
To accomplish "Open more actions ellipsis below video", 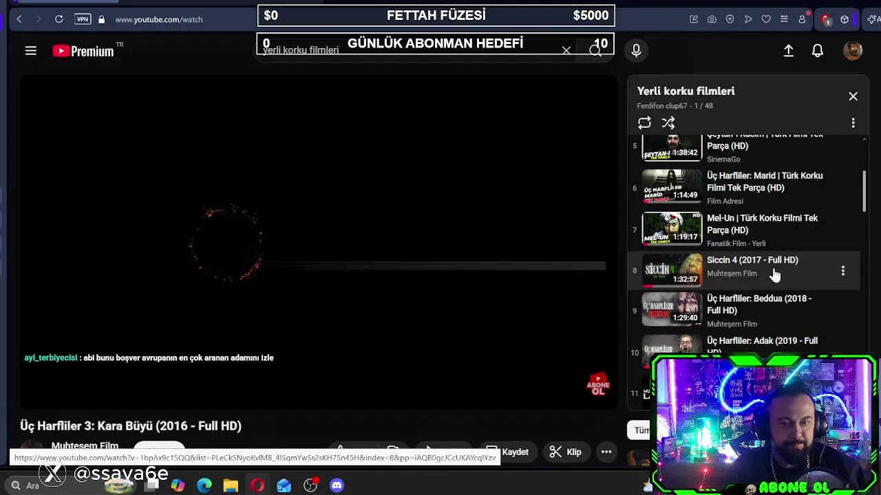I will click(606, 452).
